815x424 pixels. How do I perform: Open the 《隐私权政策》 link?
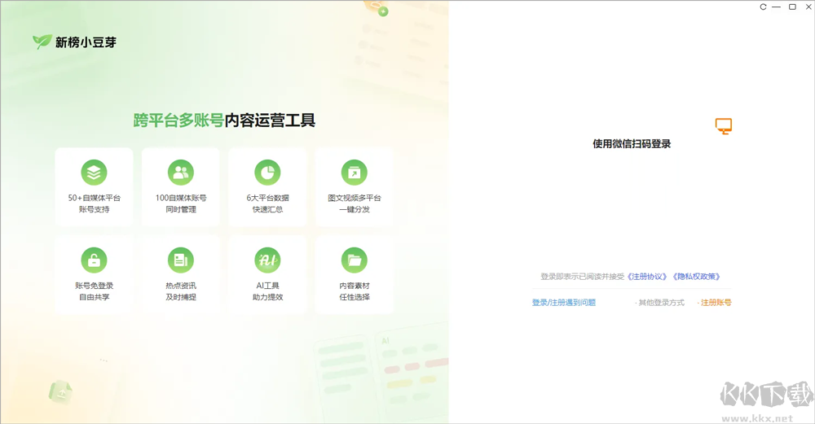[696, 277]
